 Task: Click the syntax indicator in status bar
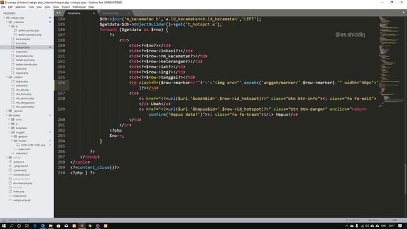click(x=394, y=220)
